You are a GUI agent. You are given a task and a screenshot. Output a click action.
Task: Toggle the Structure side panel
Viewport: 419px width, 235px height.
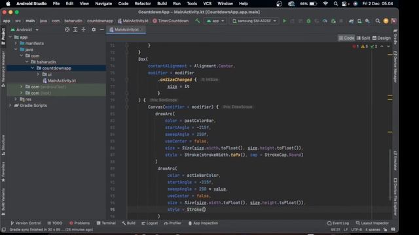click(3, 145)
